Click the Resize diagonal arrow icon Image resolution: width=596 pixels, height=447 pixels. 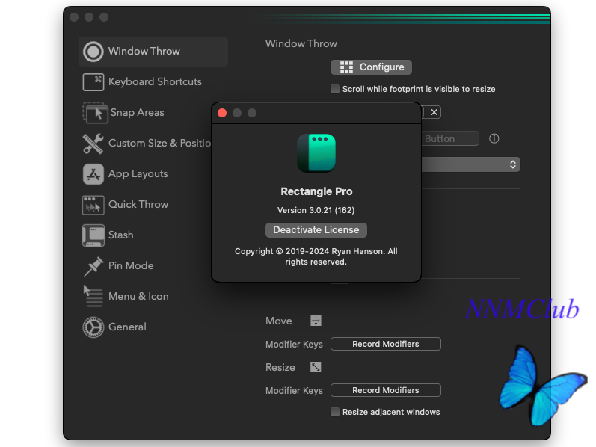(x=316, y=367)
